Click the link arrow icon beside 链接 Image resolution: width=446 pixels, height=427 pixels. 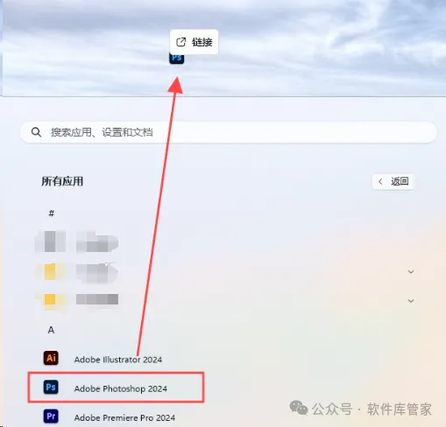181,42
